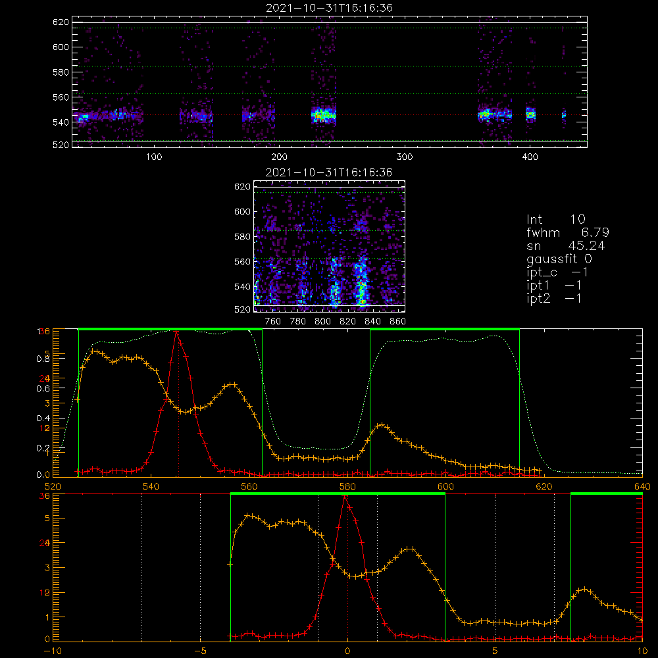Viewport: 658px width, 658px height.
Task: Click x-axis label 840 on middle panel
Action: tap(372, 322)
